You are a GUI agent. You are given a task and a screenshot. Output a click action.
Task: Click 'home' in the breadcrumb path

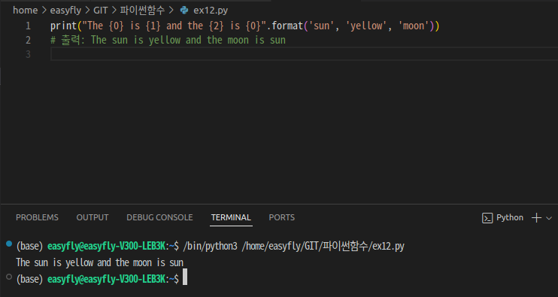[26, 11]
